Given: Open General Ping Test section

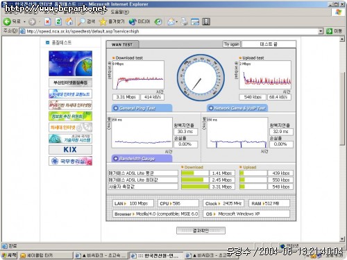Looking at the screenshot, I should [142, 108].
